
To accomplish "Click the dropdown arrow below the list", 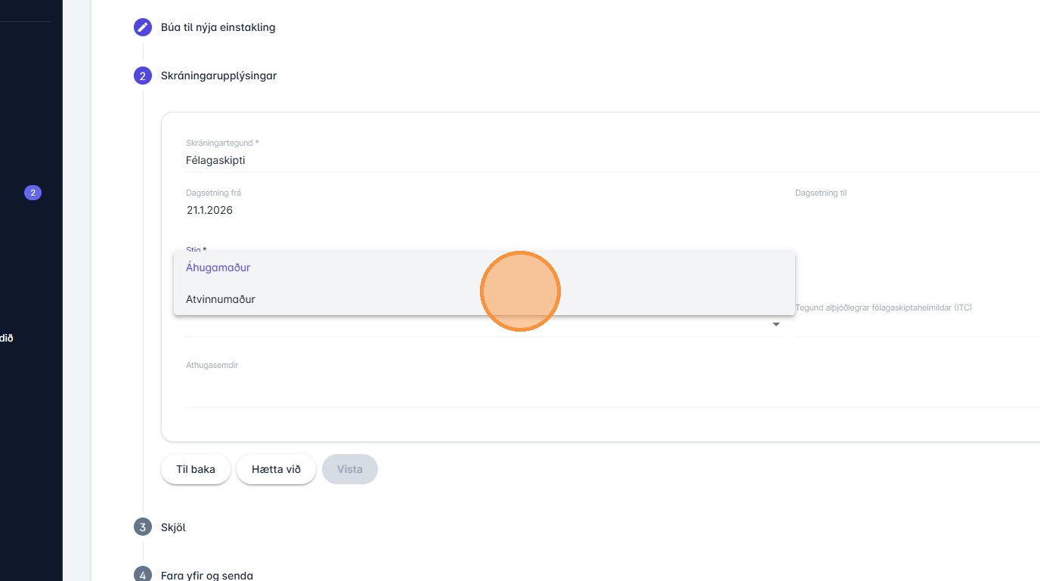I will 775,325.
